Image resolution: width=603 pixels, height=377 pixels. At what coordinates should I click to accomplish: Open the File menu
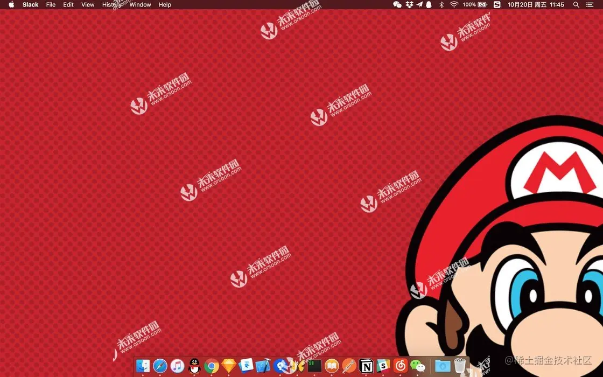[51, 5]
